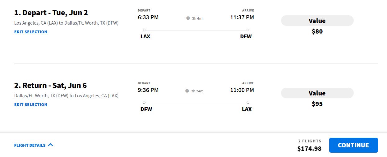Collapse flight details using the chevron arrow
Image resolution: width=387 pixels, height=157 pixels.
pyautogui.click(x=51, y=145)
